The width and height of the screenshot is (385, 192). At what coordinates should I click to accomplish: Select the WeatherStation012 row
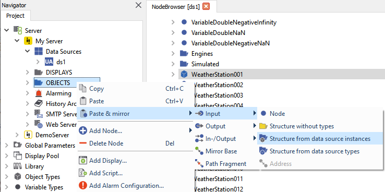coord(218,189)
